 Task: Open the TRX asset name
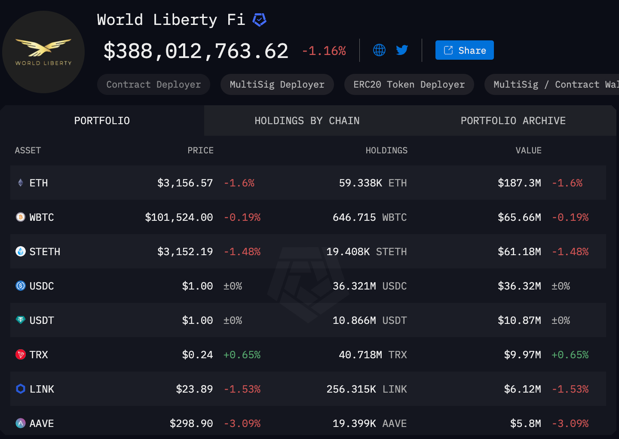point(39,355)
